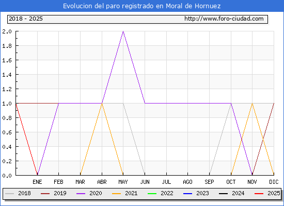
Task: Select the '2024' legend label
Action: 238,193
